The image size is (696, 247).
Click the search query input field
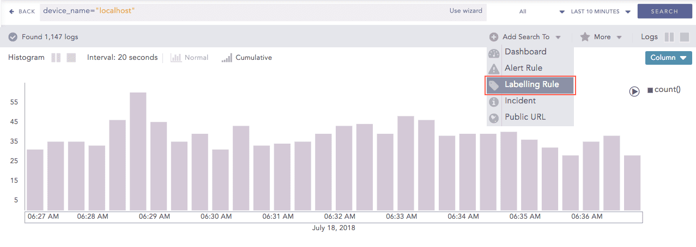click(240, 11)
